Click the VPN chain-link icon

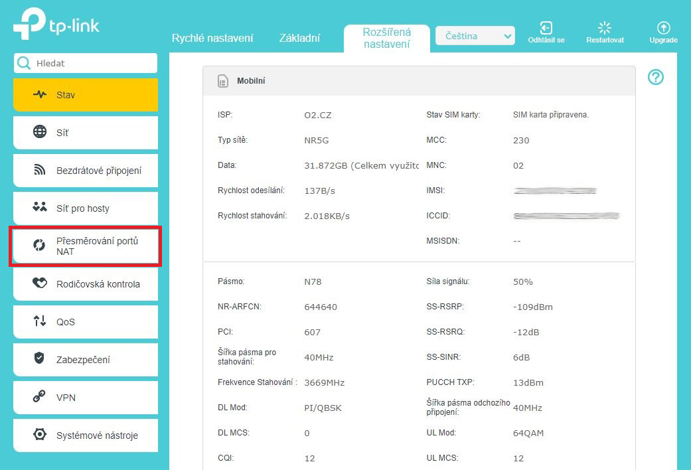coord(40,398)
